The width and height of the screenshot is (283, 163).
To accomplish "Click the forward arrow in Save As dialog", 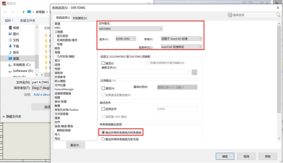I will point(12,12).
